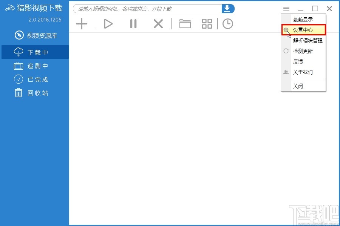Click the four-squares grid icon
Screen dimensions: 340x226
coord(207,24)
